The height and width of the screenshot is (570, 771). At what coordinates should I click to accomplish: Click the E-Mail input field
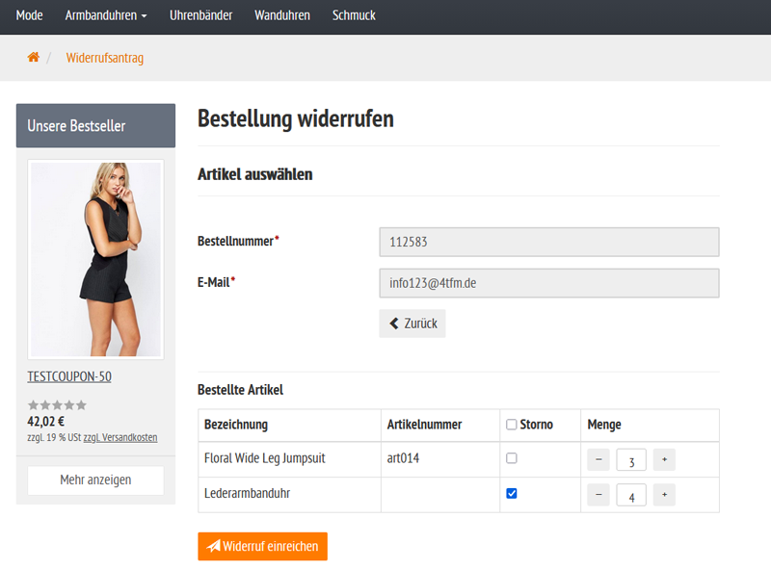pos(548,282)
